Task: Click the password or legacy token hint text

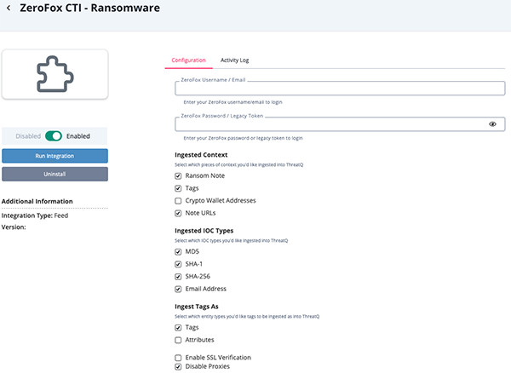Action: (x=243, y=138)
